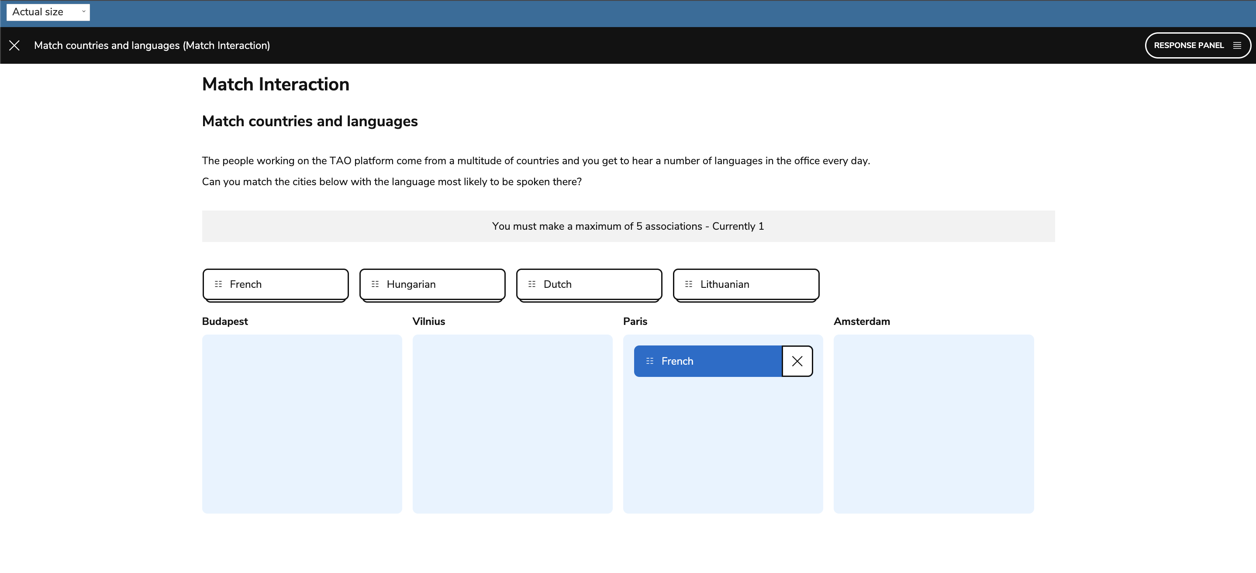This screenshot has height=573, width=1256.
Task: Open the Response Panel
Action: pyautogui.click(x=1197, y=45)
